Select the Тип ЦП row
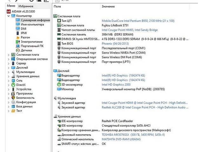The image size is (203, 152). [121, 21]
